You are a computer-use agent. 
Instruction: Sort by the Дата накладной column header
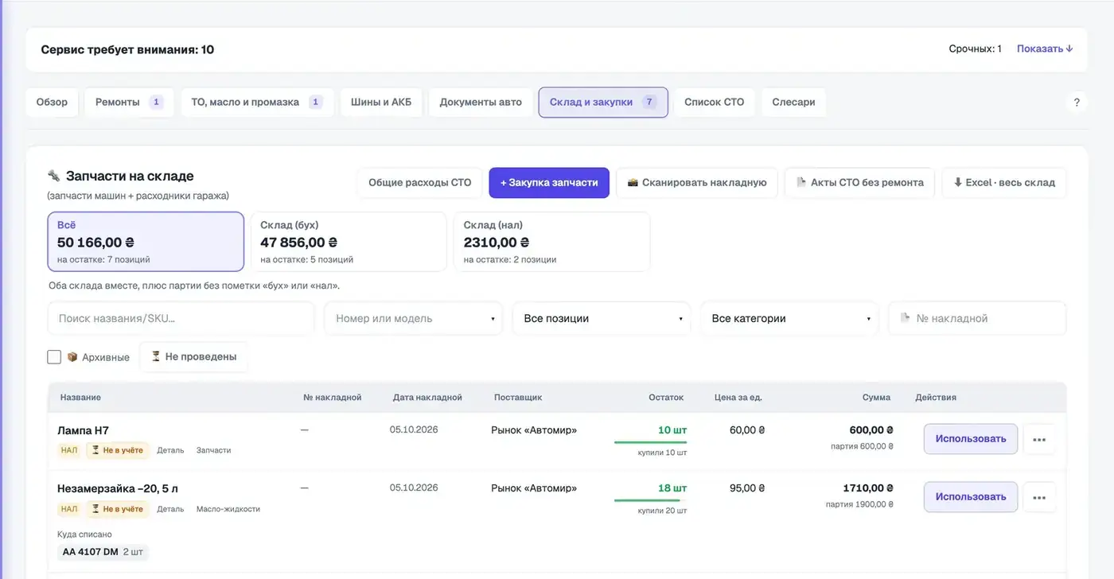427,397
